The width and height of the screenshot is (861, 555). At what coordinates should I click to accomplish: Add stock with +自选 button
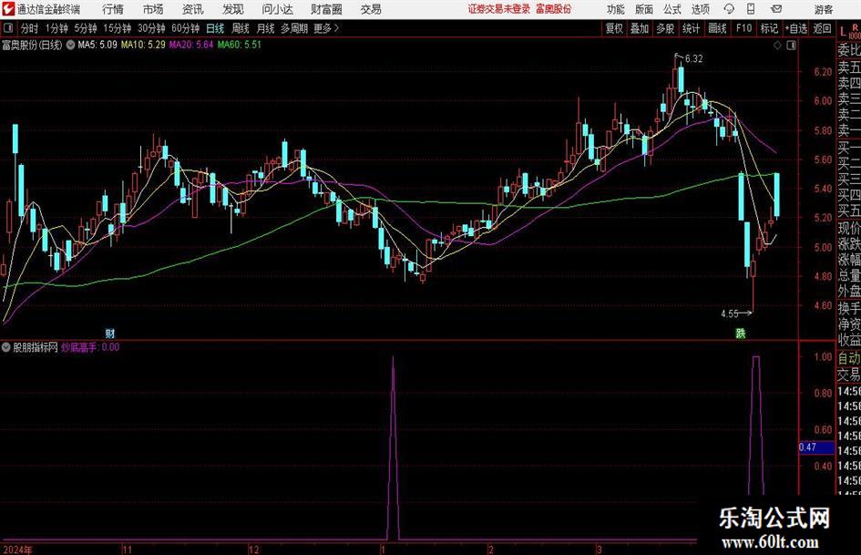pos(796,28)
